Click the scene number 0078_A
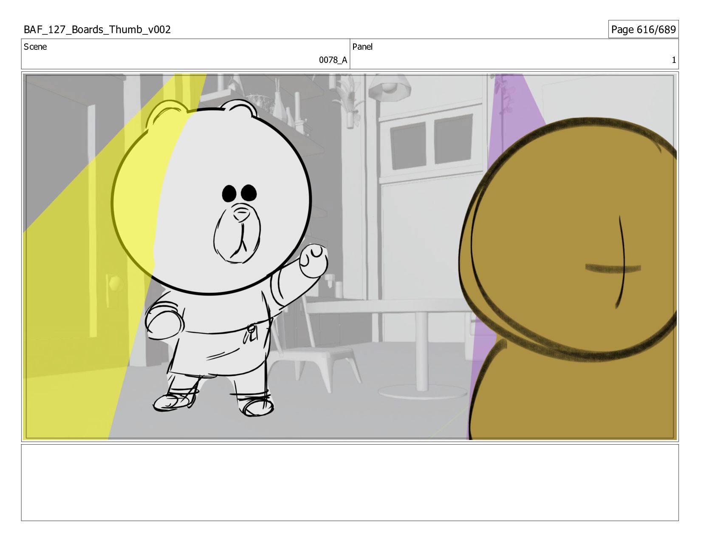Image resolution: width=701 pixels, height=542 pixels. tap(333, 60)
